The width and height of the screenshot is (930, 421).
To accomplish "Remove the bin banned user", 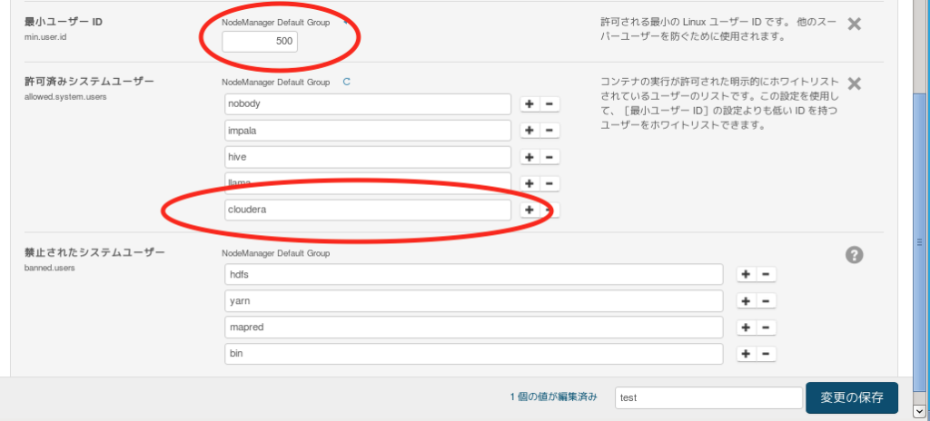I will (x=766, y=354).
